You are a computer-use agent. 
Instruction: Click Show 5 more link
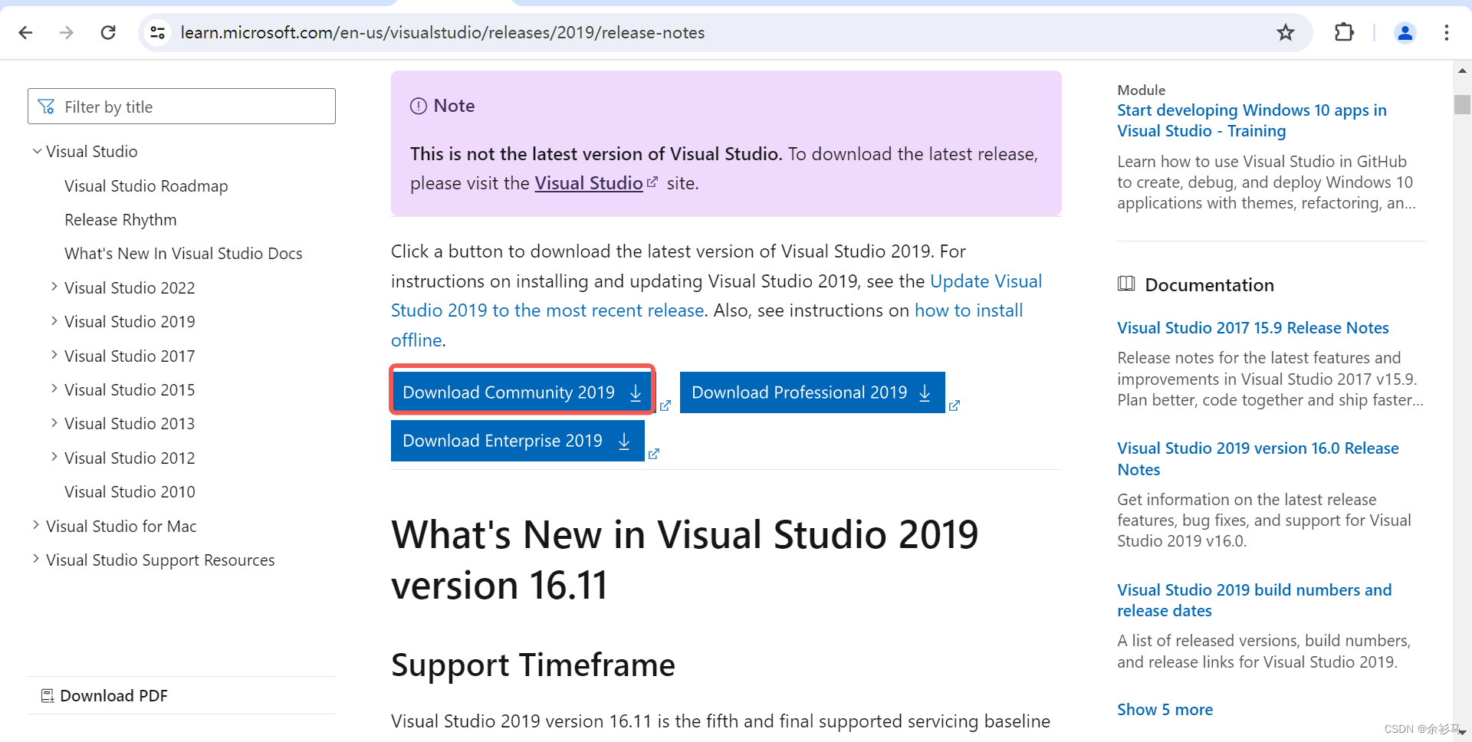pos(1165,710)
